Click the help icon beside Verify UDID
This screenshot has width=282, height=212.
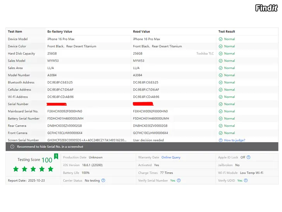pos(246,181)
